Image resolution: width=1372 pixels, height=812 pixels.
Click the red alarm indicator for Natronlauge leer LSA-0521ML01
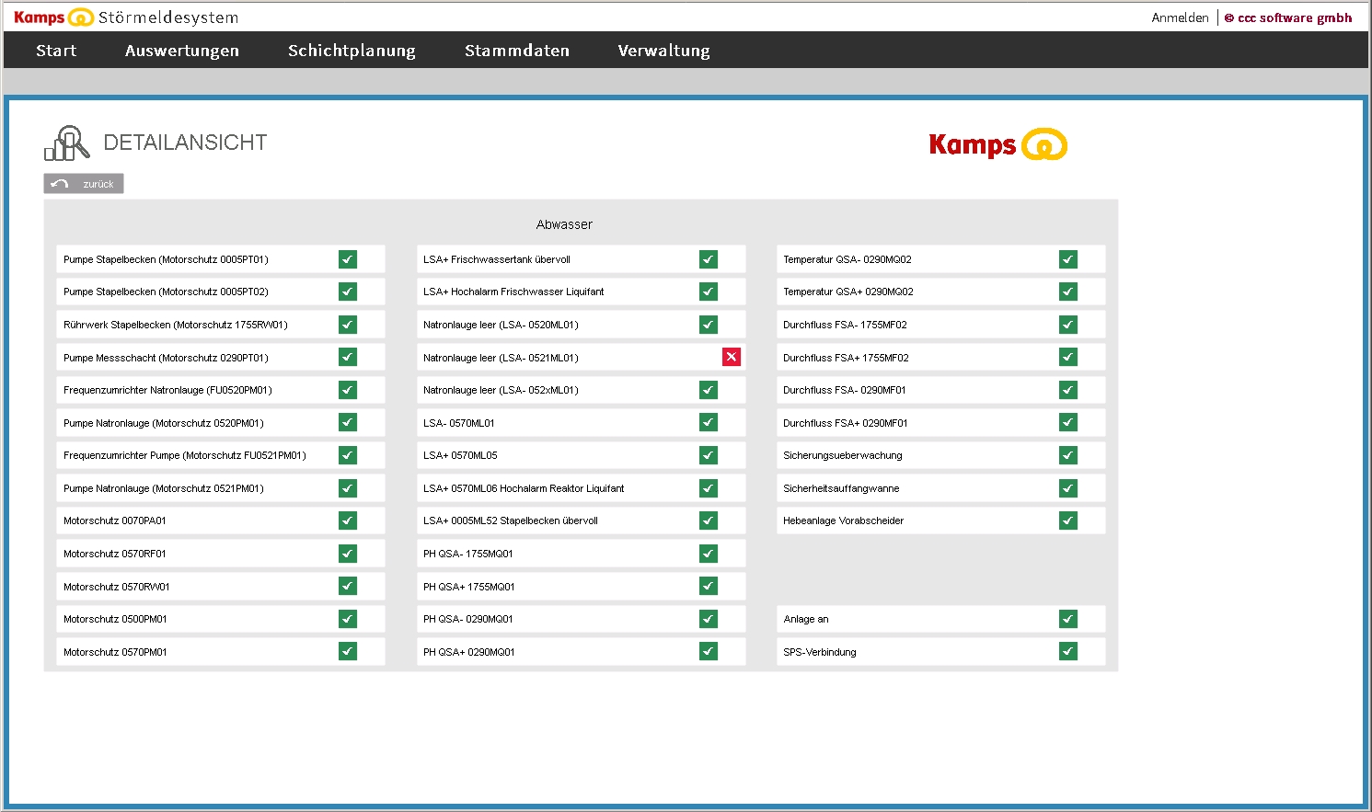click(x=732, y=357)
